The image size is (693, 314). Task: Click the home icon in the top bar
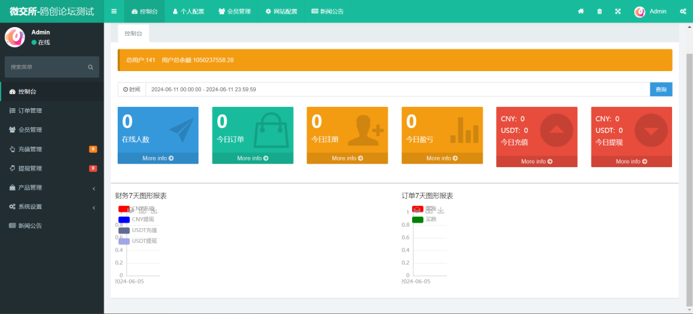(581, 12)
